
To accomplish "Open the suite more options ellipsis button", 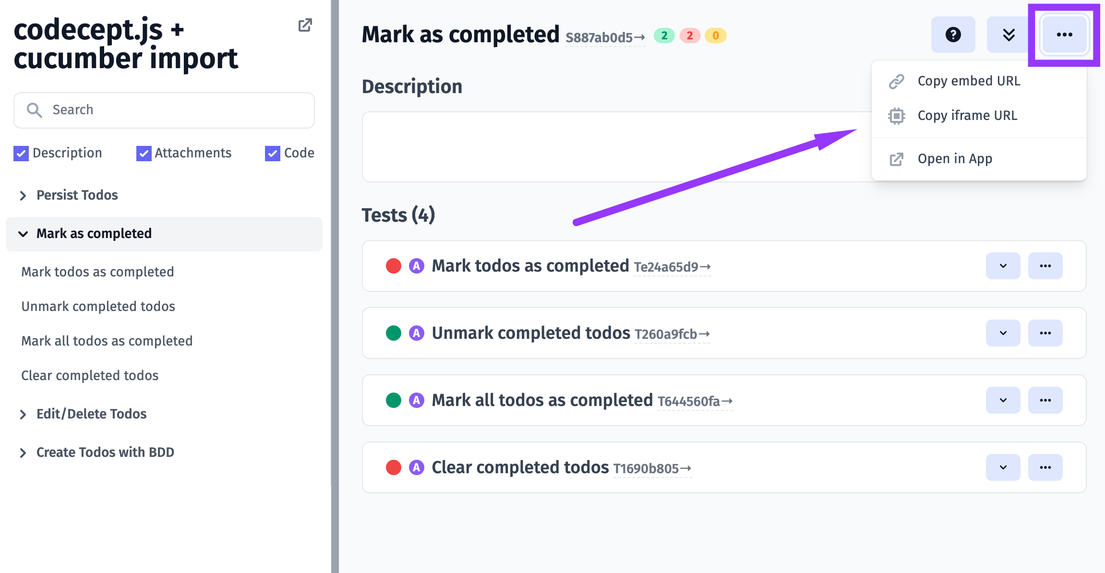I will tap(1064, 35).
